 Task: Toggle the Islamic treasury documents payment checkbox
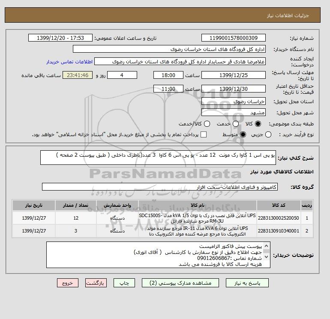(x=204, y=134)
